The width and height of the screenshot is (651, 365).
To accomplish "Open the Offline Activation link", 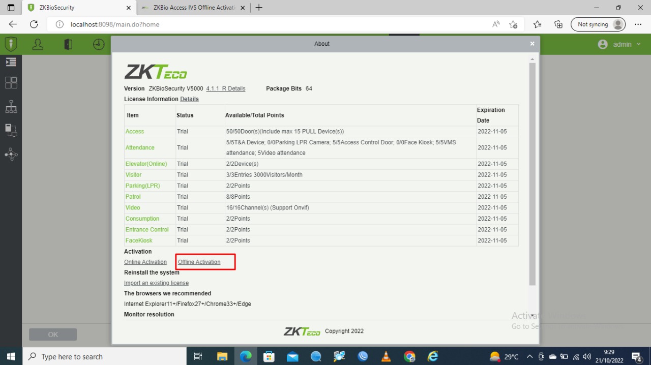I will [199, 262].
